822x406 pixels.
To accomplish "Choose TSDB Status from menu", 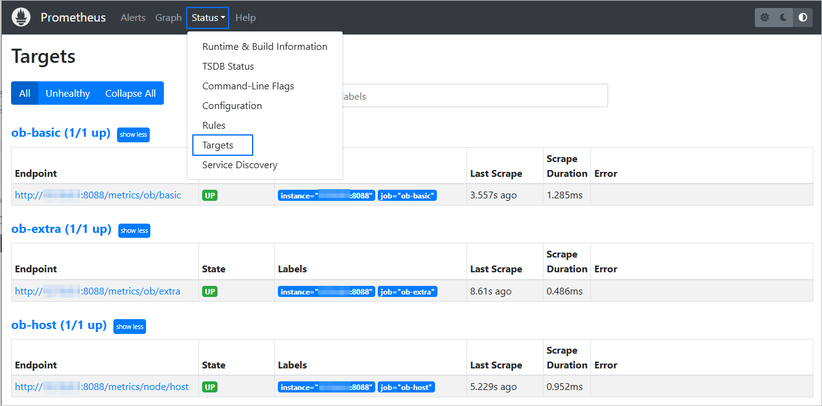I will coord(228,67).
